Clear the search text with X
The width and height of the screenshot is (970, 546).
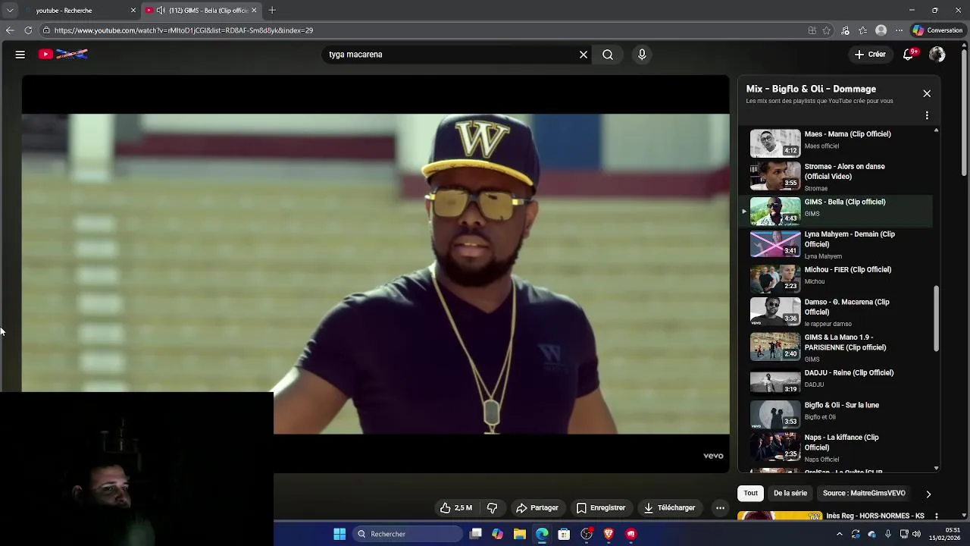584,55
